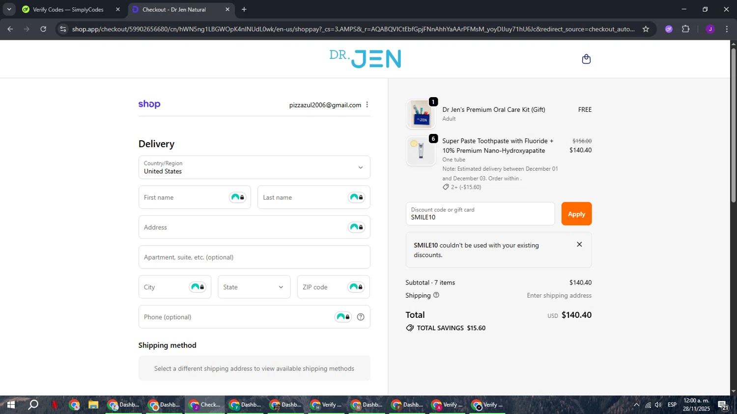Open the Chrome profile avatar
Image resolution: width=737 pixels, height=414 pixels.
pyautogui.click(x=710, y=29)
